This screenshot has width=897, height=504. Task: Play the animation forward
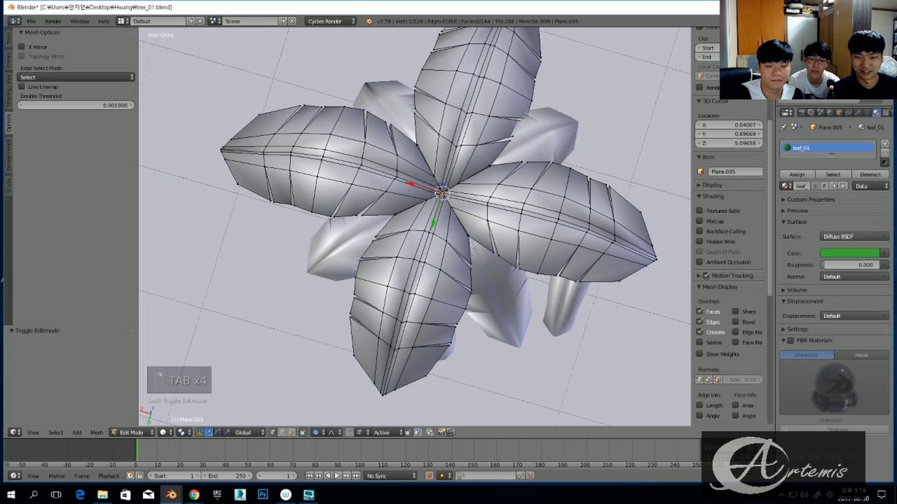coord(337,476)
